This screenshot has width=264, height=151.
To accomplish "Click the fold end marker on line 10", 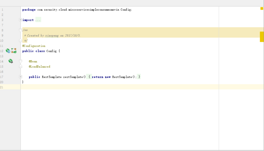I will point(21,41).
